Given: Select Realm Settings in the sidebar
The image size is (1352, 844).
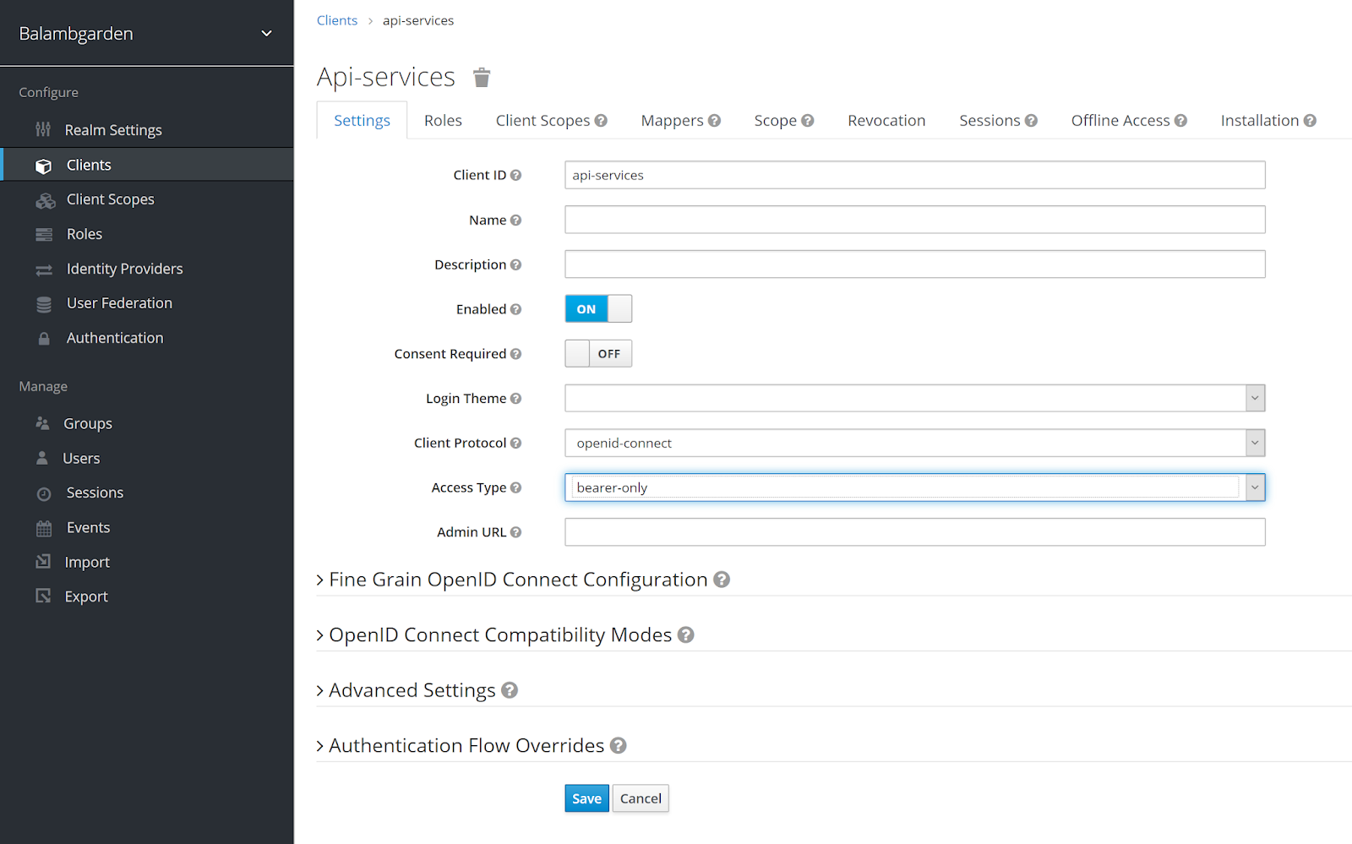Looking at the screenshot, I should (x=112, y=129).
